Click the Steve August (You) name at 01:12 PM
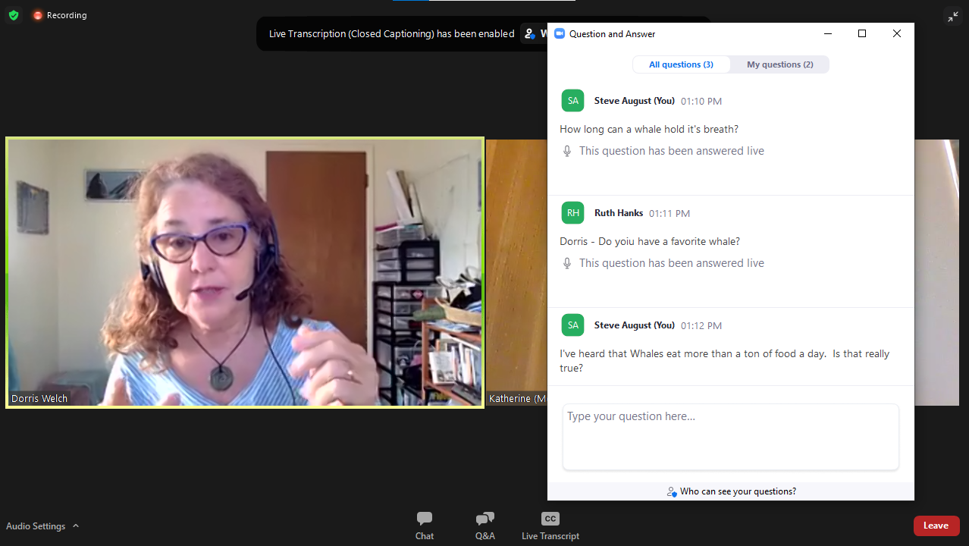Viewport: 969px width, 546px height. (x=635, y=325)
